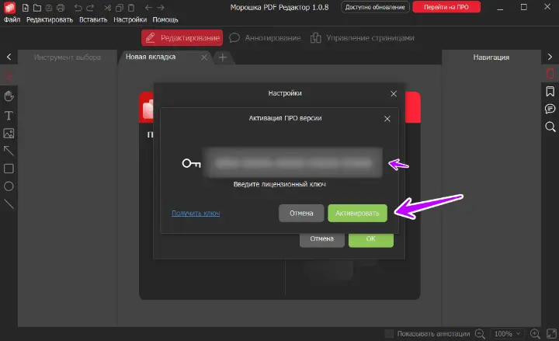The height and width of the screenshot is (341, 559).
Task: Click the Доступно обновление button
Action: click(375, 7)
